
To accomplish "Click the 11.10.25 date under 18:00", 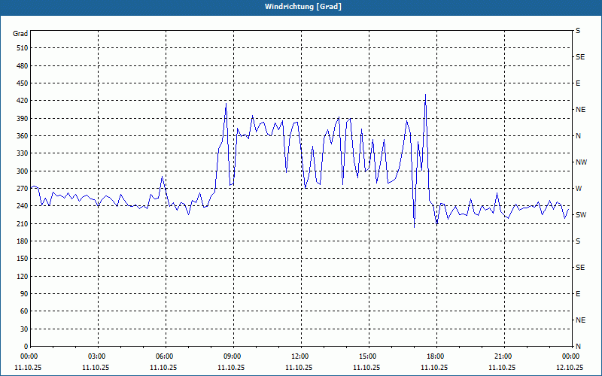I will click(434, 367).
